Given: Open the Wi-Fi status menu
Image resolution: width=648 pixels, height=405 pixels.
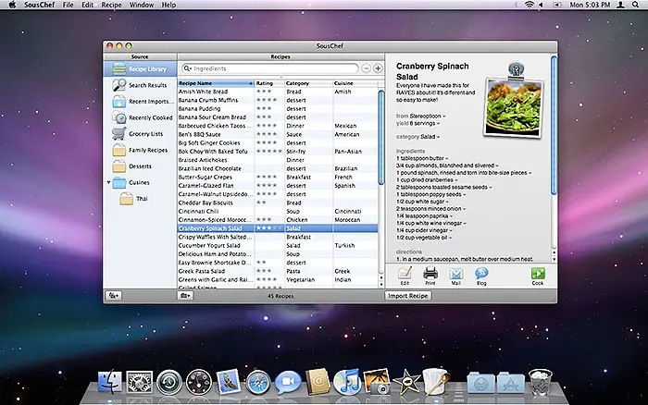Looking at the screenshot, I should 530,5.
